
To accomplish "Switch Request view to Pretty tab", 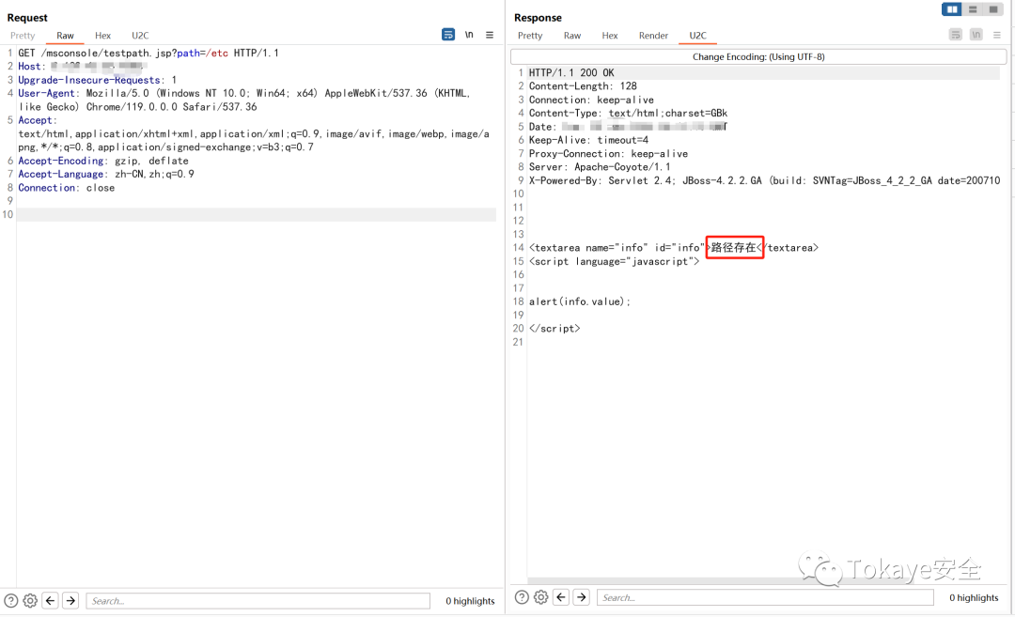I will point(23,36).
